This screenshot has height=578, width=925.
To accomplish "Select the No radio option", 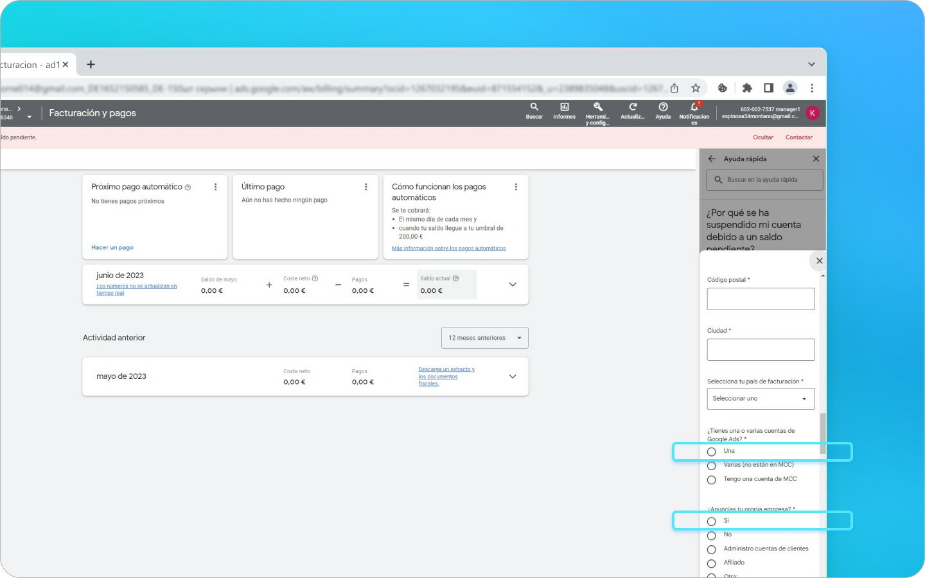I will (x=711, y=536).
